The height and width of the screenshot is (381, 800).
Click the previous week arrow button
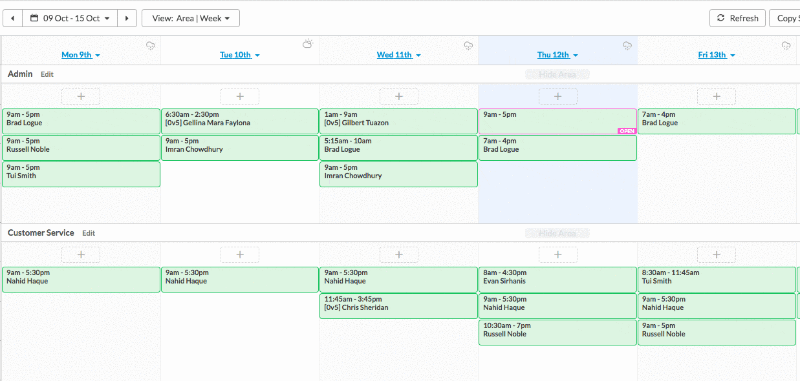(x=12, y=18)
